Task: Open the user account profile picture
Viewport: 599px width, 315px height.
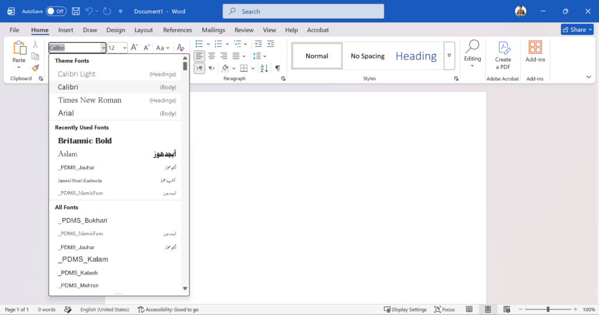Action: 520,12
